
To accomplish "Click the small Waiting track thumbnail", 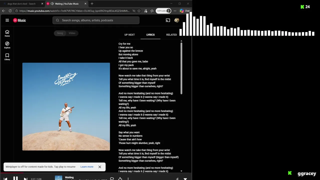I will (58, 178).
